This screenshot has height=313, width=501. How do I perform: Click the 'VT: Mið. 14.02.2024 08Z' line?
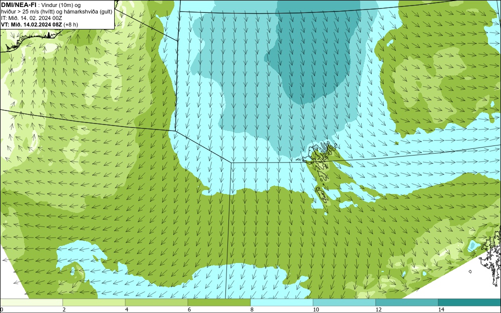tap(39, 24)
